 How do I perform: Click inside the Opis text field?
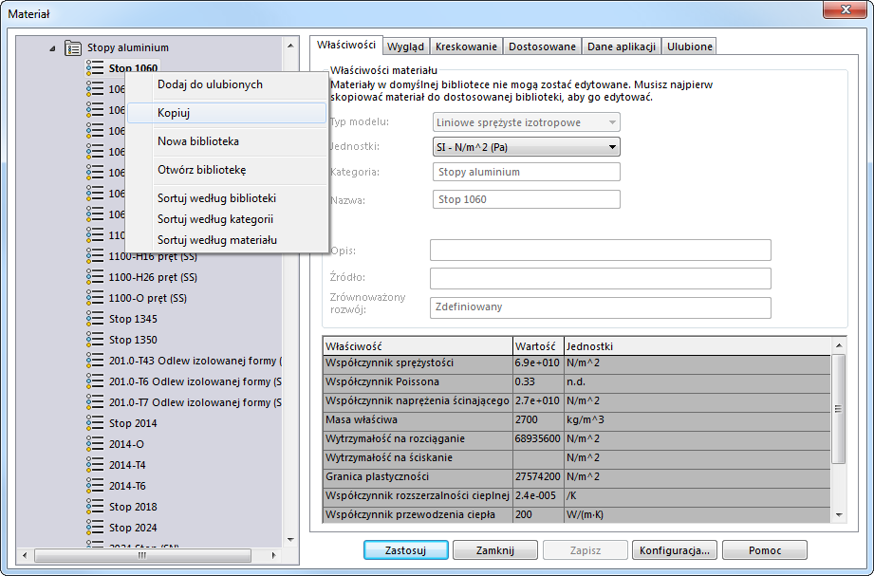point(600,251)
